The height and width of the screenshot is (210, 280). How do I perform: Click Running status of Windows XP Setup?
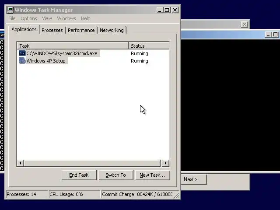click(x=140, y=61)
